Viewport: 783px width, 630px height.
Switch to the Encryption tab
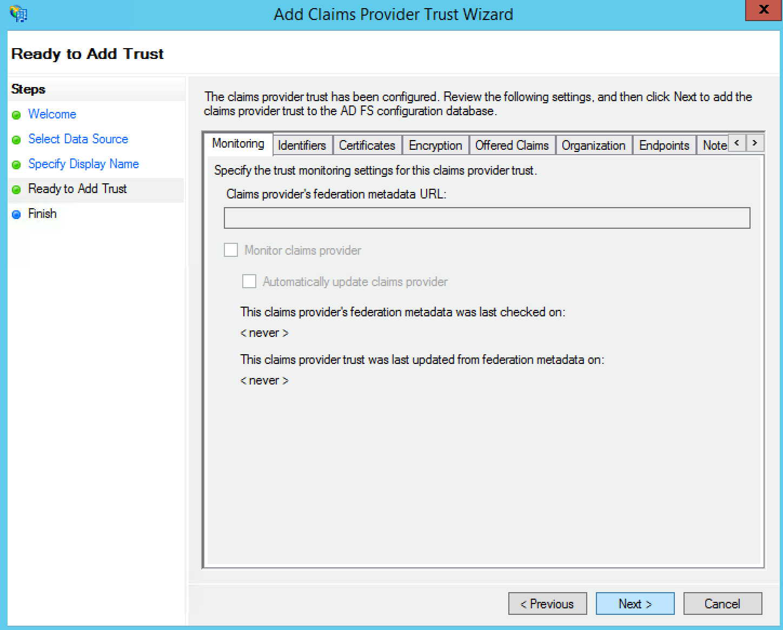point(435,145)
